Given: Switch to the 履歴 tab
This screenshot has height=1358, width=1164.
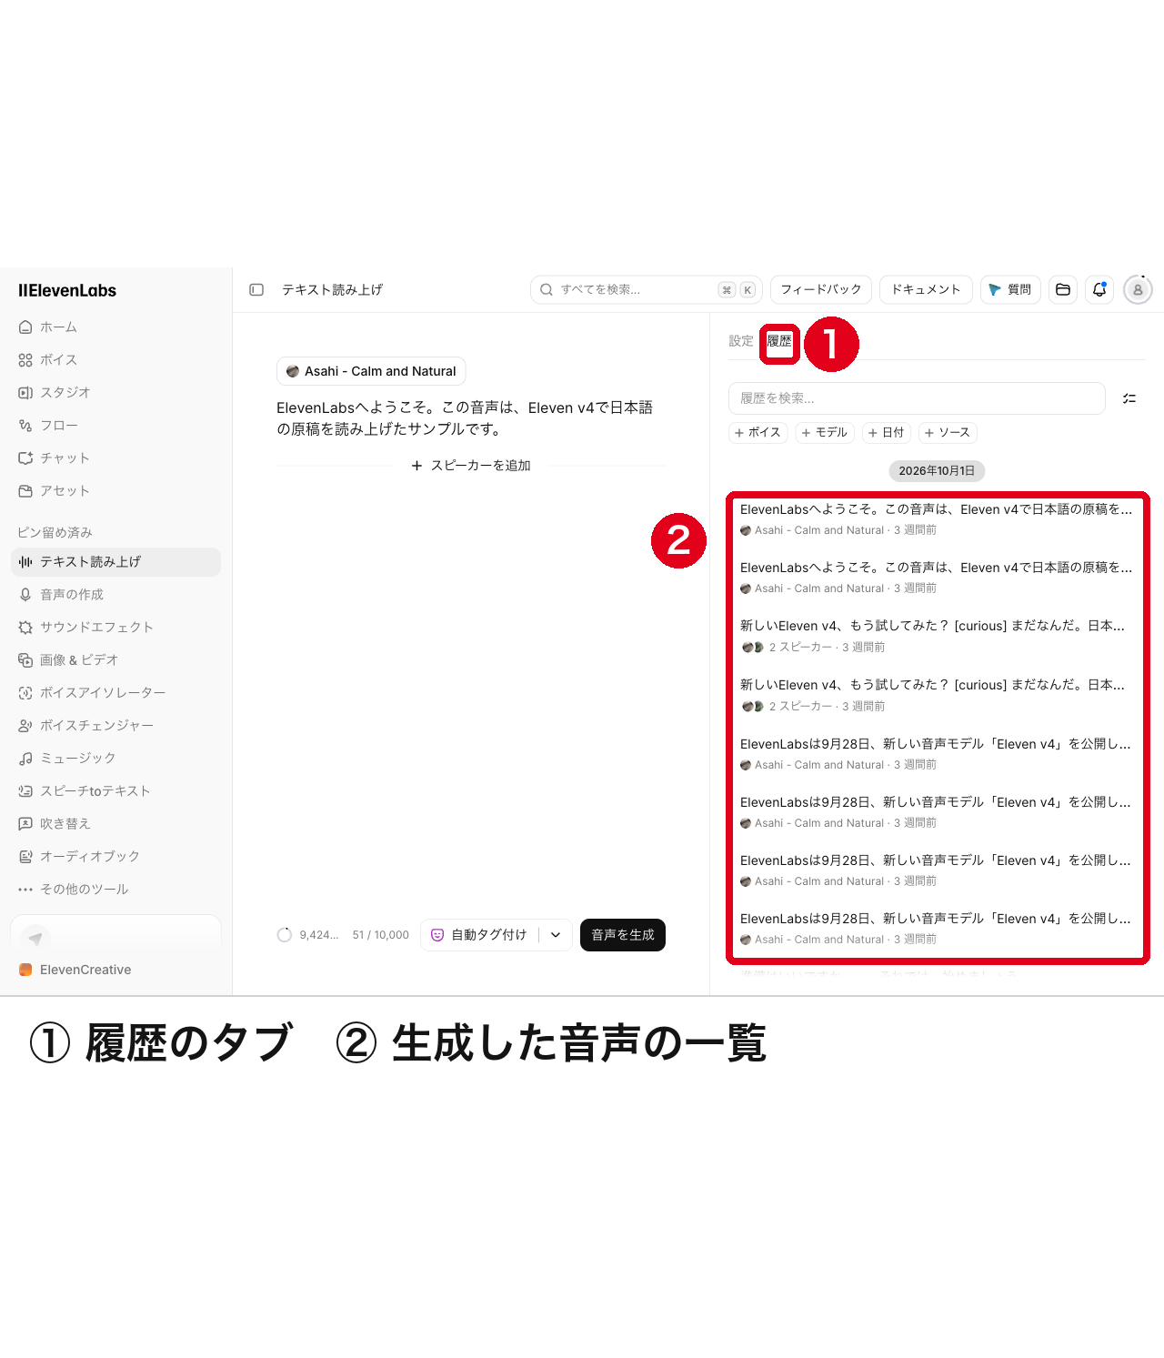Looking at the screenshot, I should (779, 341).
